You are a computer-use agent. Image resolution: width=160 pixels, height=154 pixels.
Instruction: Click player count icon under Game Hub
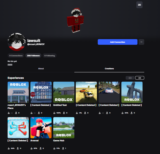(x=63, y=148)
